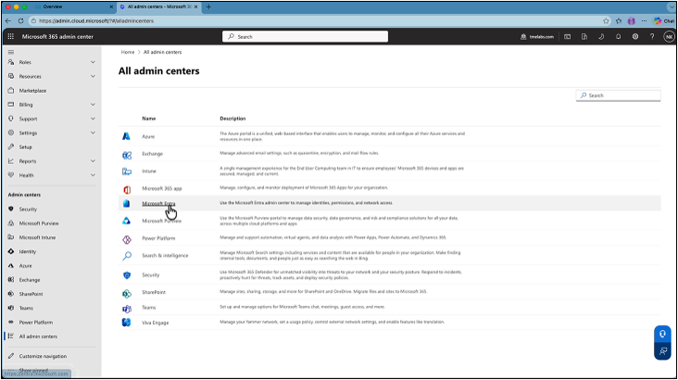Click the Security shield icon in table
The height and width of the screenshot is (380, 678).
127,275
